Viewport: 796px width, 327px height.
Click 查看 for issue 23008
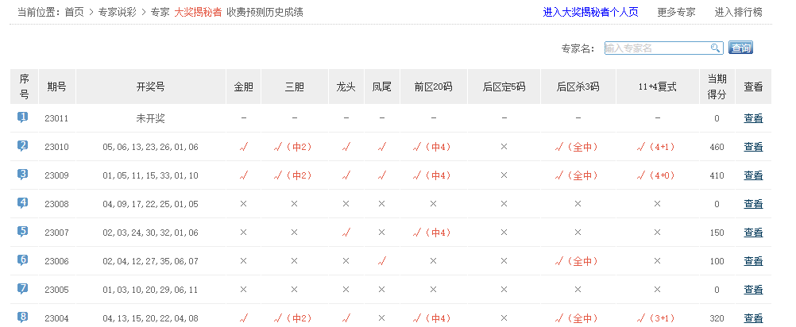pos(752,204)
